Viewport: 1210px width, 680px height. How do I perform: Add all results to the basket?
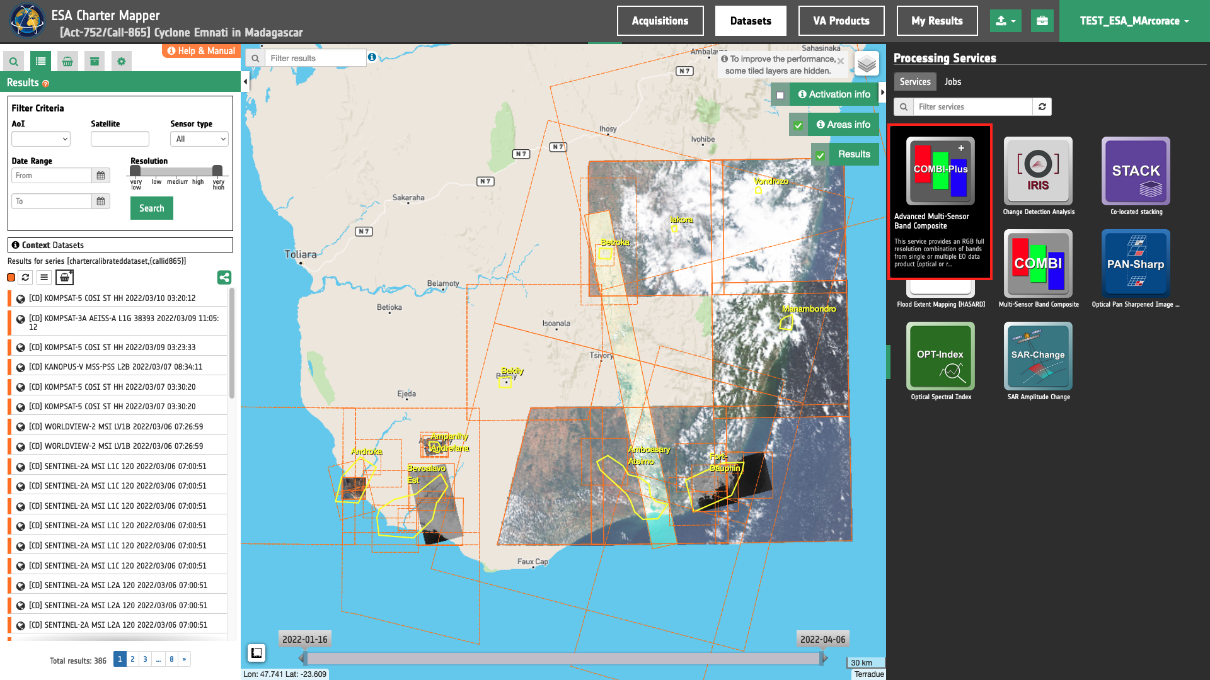[64, 277]
